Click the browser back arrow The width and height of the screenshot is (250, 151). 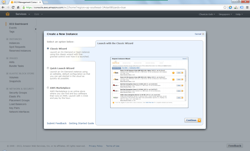click(4, 7)
